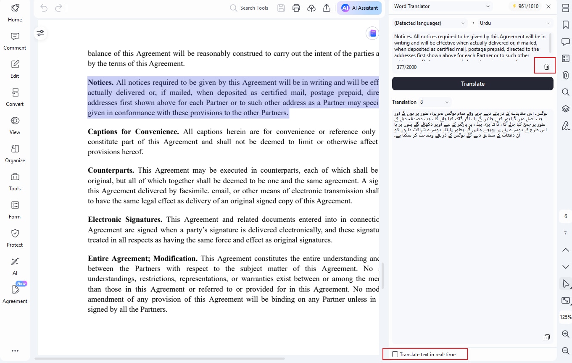The width and height of the screenshot is (572, 363).
Task: Click the 'Counterparts.' heading
Action: [x=111, y=170]
